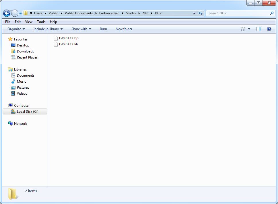Open Recent Places
The width and height of the screenshot is (278, 204).
pos(27,57)
